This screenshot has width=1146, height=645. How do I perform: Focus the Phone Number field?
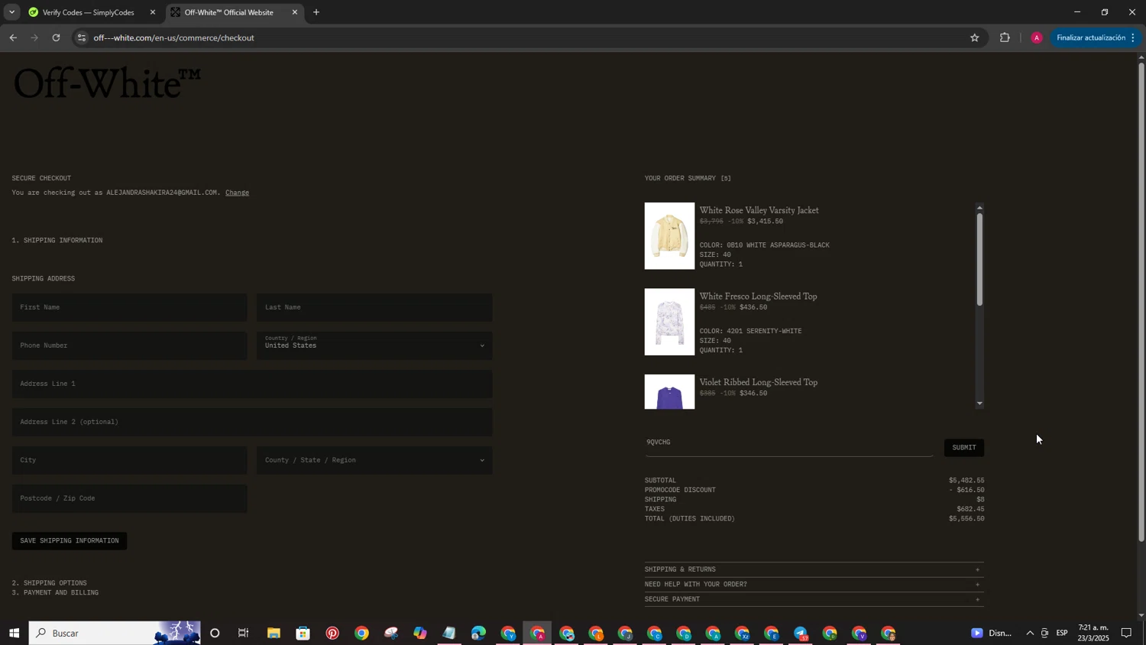(129, 345)
